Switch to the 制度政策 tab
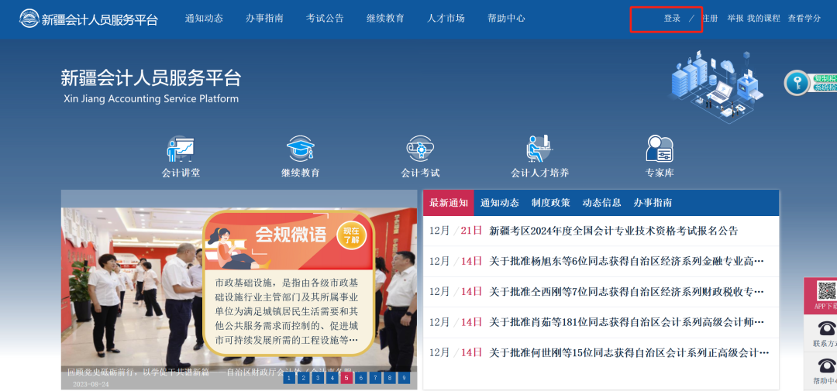 pyautogui.click(x=551, y=203)
